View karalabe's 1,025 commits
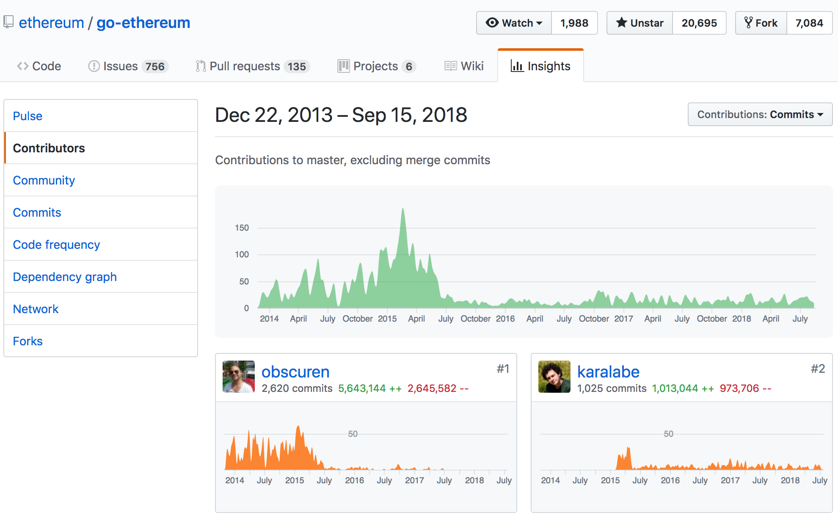The width and height of the screenshot is (838, 518). [x=612, y=388]
